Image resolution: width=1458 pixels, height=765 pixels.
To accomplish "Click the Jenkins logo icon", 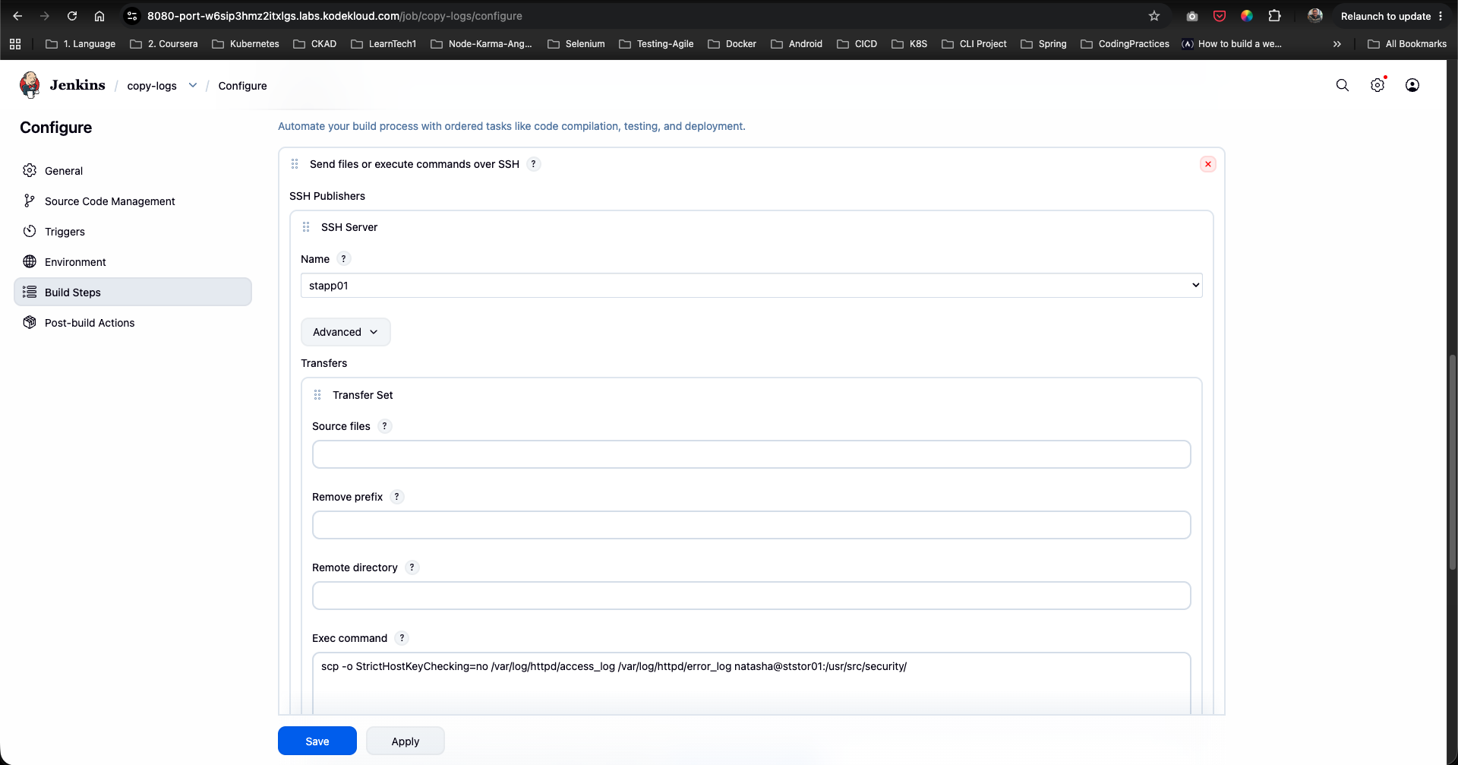I will point(30,85).
